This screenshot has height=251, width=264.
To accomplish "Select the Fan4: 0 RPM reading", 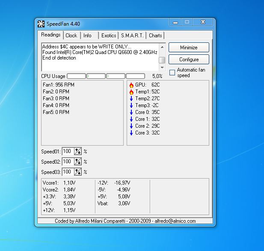I will coord(56,105).
